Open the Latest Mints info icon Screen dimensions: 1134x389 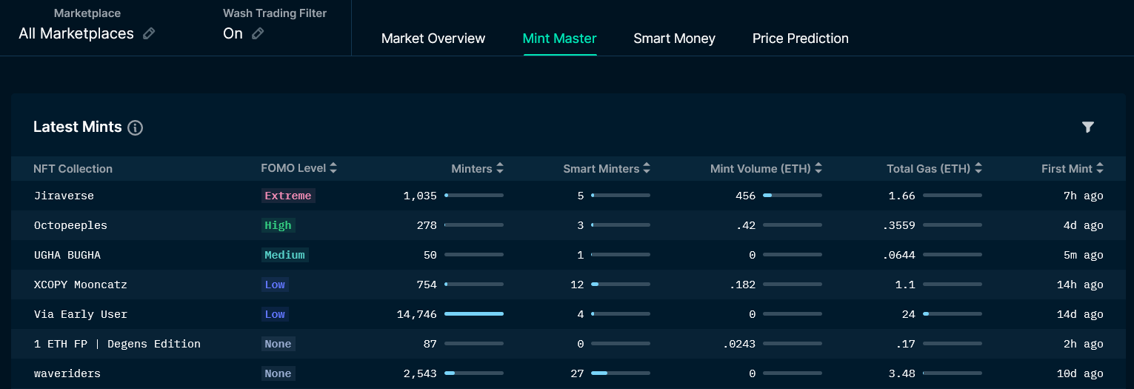[x=135, y=127]
